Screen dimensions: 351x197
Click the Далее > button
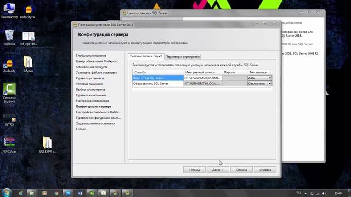[x=218, y=170]
